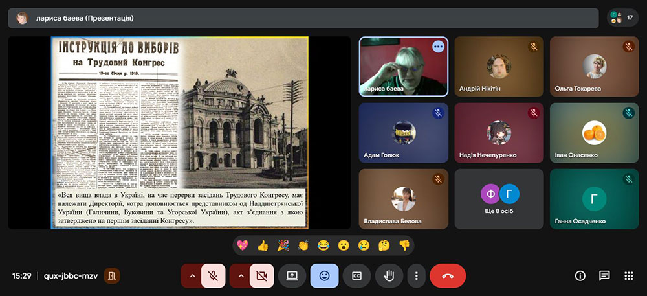Click the sparkling heart emoji reaction
Image resolution: width=647 pixels, height=296 pixels.
tap(243, 245)
